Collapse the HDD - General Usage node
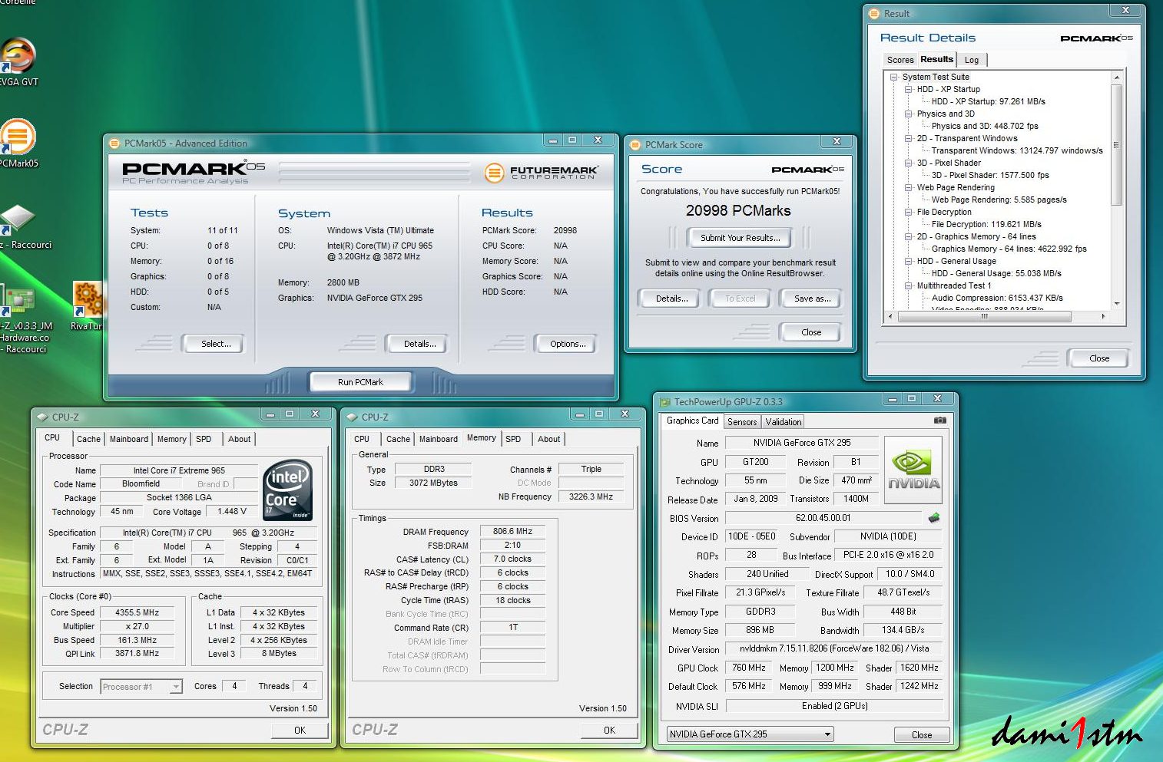Screen dimensions: 1163x762 [x=909, y=261]
